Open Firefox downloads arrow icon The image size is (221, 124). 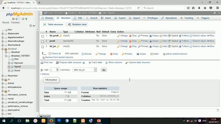click(199, 8)
